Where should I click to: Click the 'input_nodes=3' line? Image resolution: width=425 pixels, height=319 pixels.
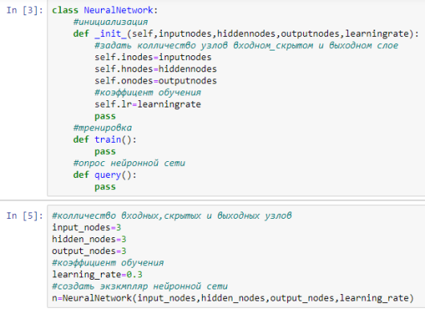coord(87,228)
